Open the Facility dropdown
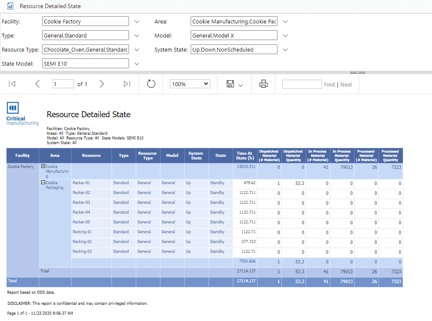 [x=137, y=21]
